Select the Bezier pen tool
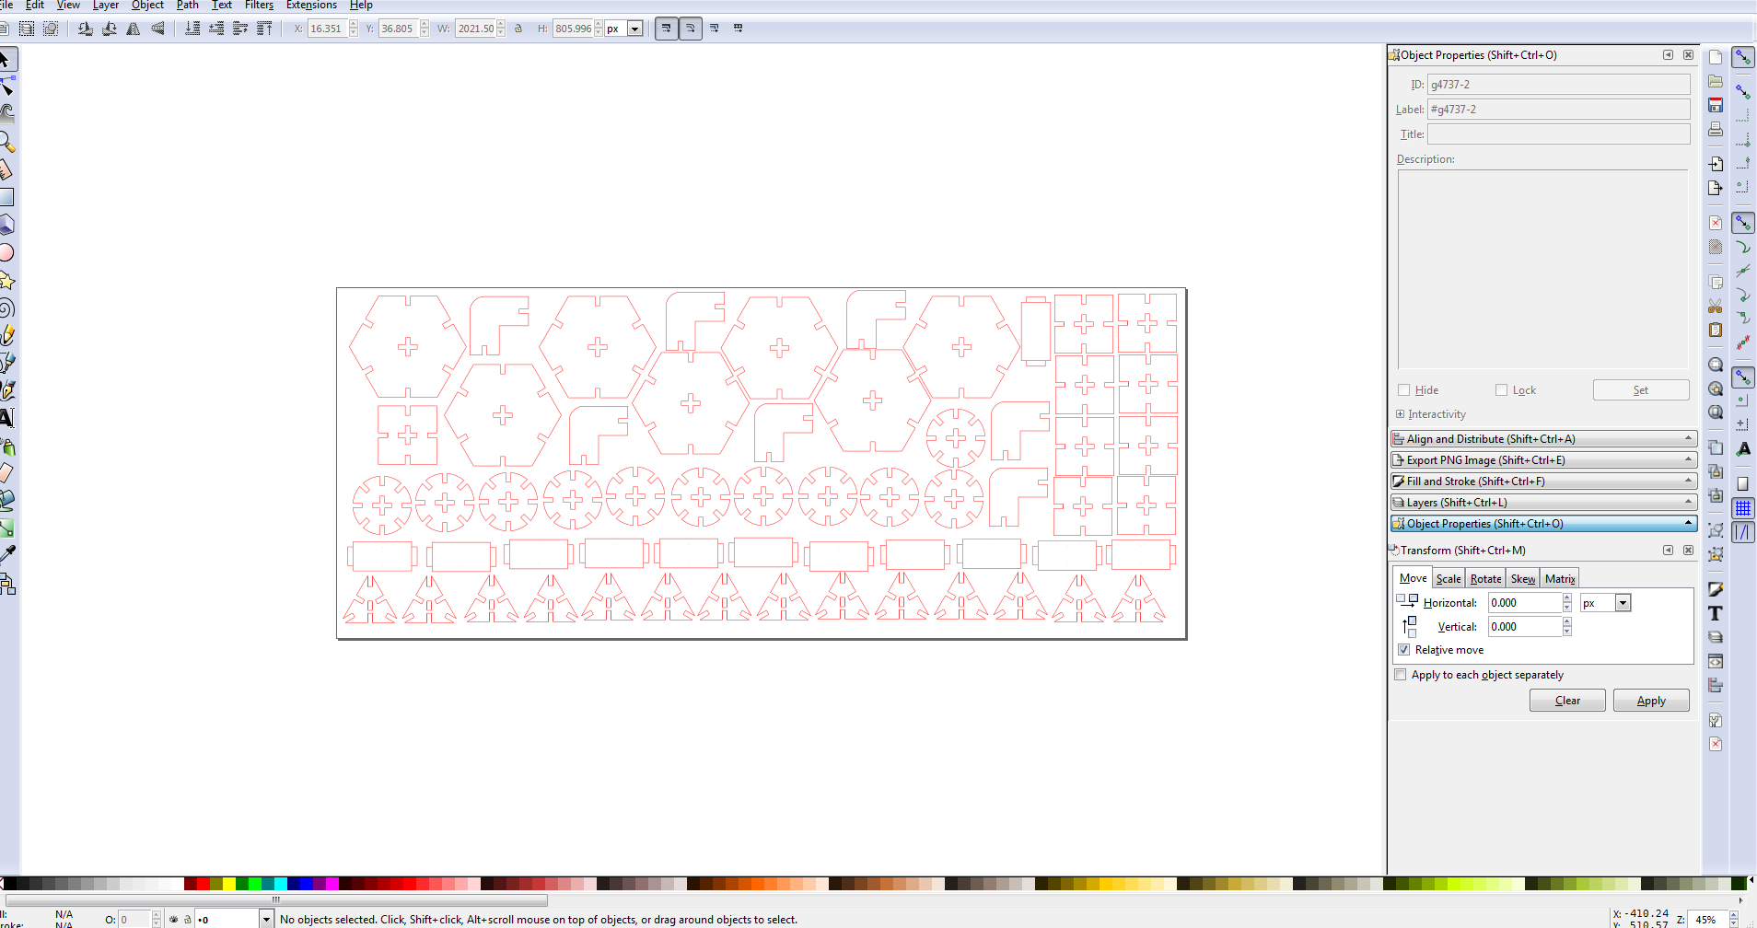The image size is (1757, 928). (6, 363)
